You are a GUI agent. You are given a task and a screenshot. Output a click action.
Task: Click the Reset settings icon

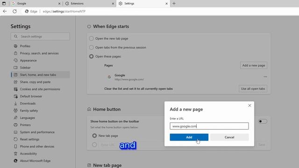tap(15, 139)
